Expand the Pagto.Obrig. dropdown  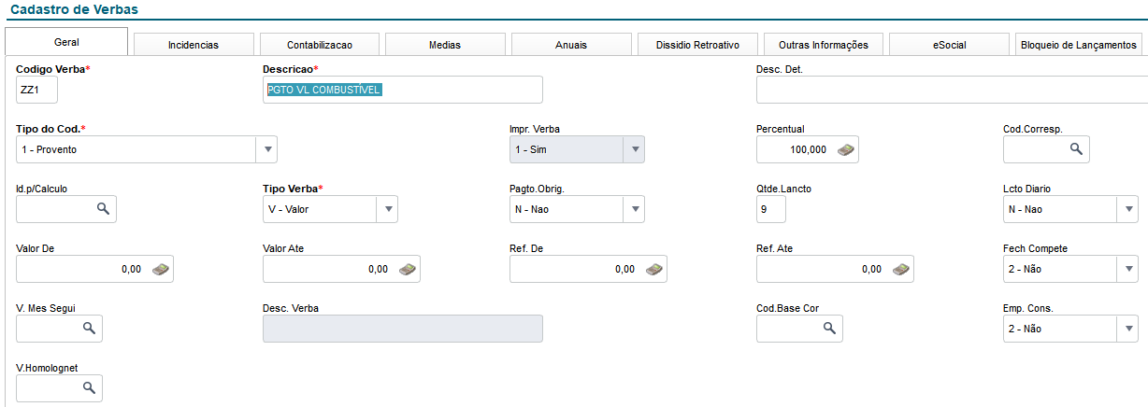634,209
